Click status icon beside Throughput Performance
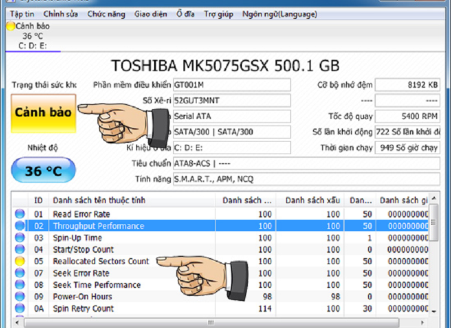The width and height of the screenshot is (451, 328). pyautogui.click(x=20, y=226)
